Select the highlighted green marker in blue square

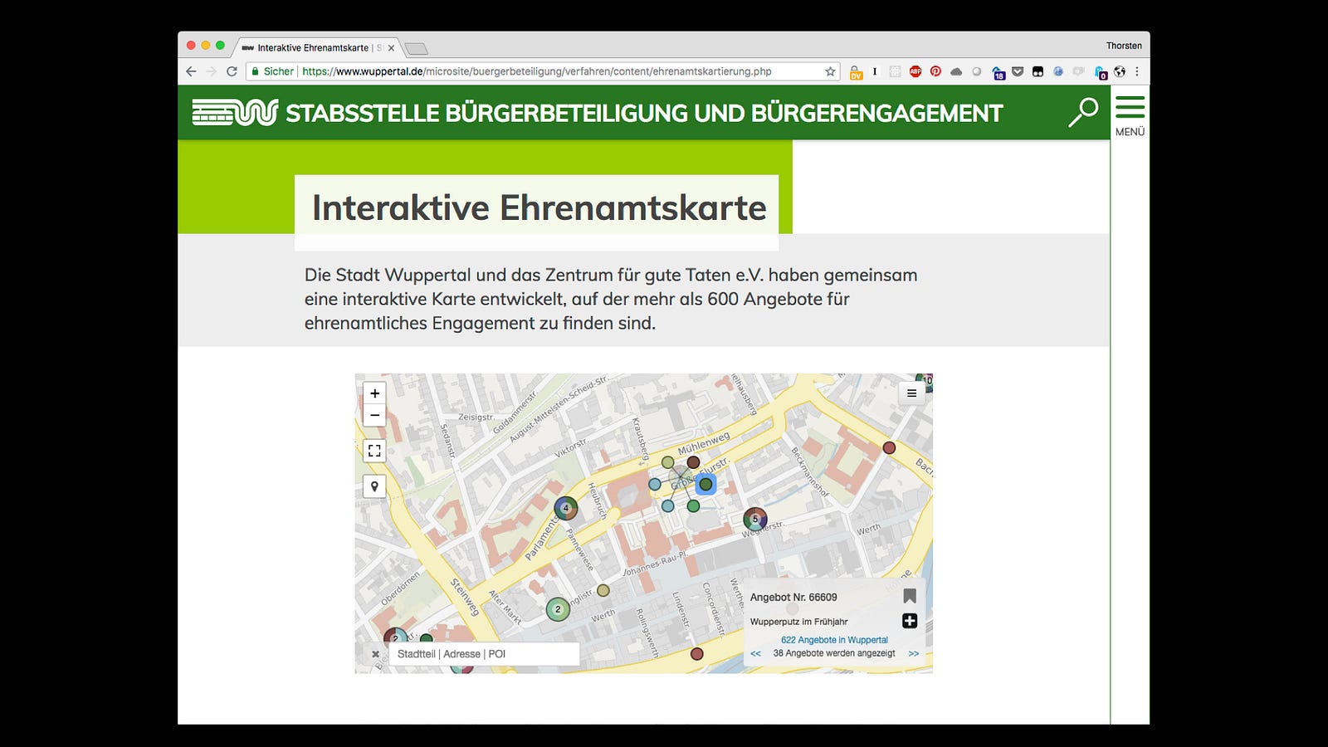pos(705,484)
